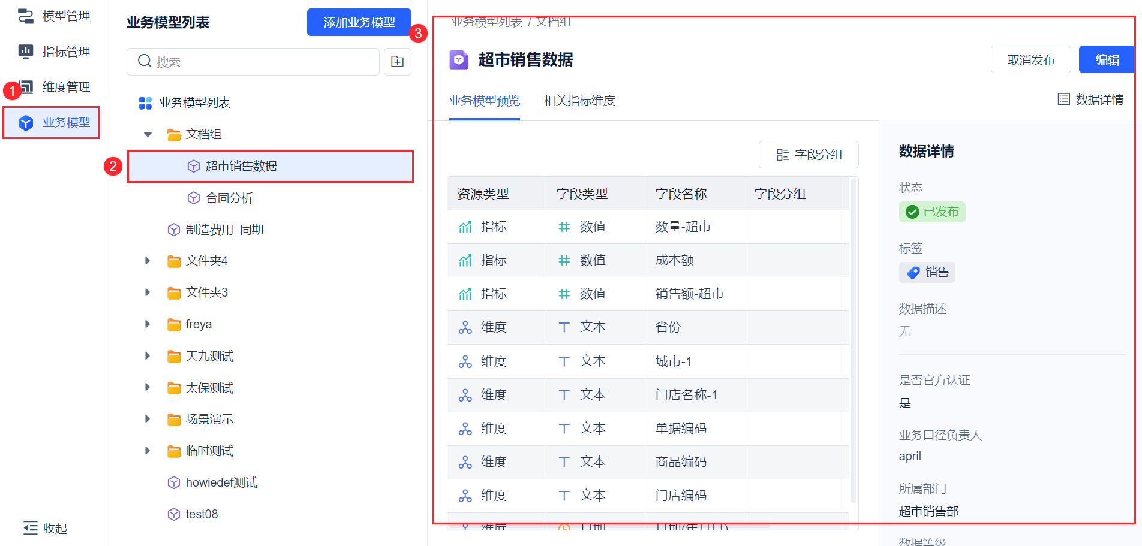Expand the 文件夹4 folder

(x=148, y=261)
